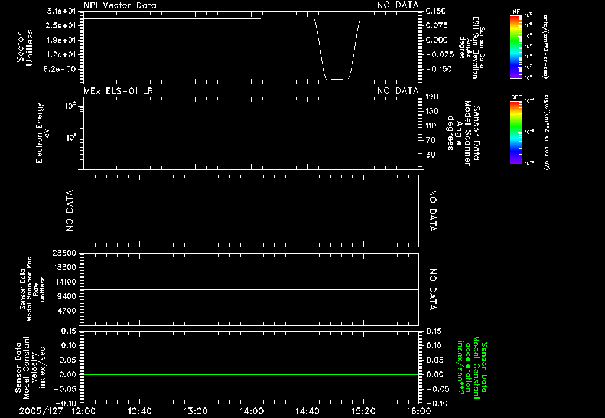605x418 pixels.
Task: Click the 6.2e+00 sector tick label
Action: 61,69
